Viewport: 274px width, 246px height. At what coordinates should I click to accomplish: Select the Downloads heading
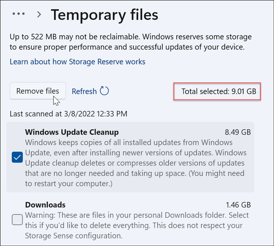pos(45,205)
